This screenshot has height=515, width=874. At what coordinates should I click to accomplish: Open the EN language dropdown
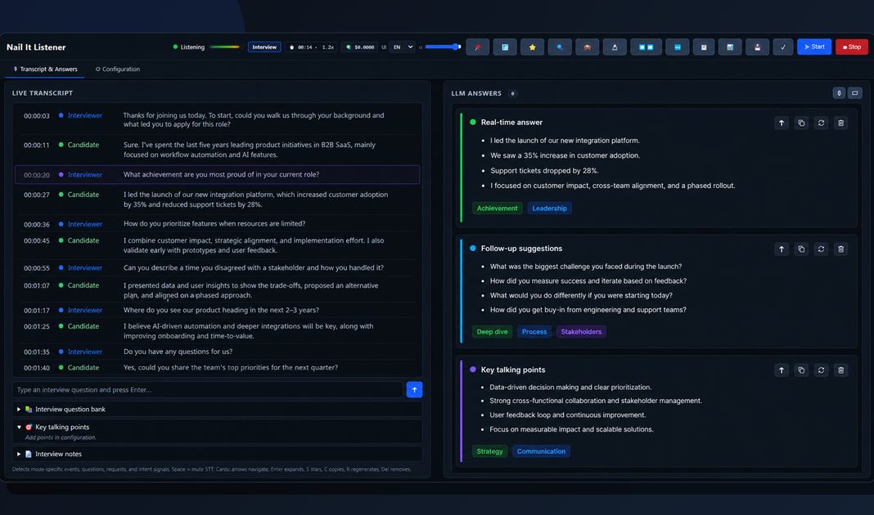point(403,47)
